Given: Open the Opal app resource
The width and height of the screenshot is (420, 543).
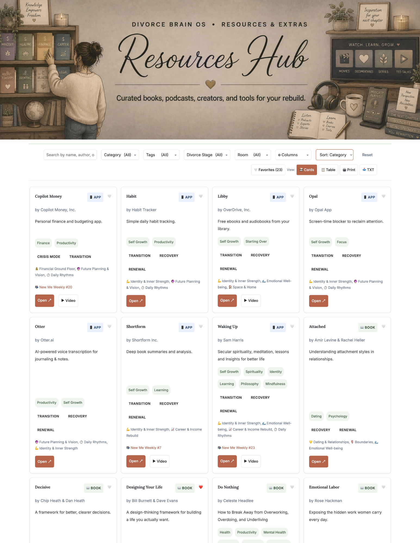Looking at the screenshot, I should pos(319,301).
